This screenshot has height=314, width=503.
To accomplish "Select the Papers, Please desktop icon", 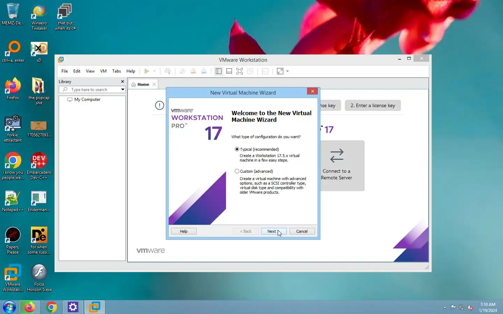I will click(13, 241).
